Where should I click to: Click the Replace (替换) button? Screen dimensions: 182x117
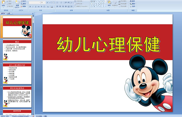click(x=133, y=4)
